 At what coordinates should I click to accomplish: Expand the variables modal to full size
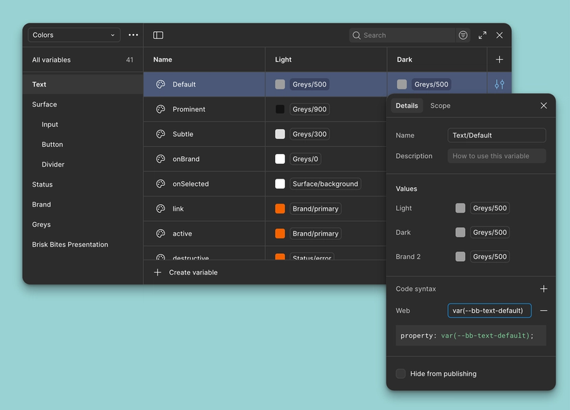(x=483, y=35)
